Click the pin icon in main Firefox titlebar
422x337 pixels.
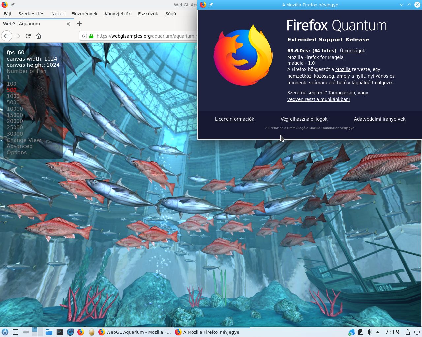click(13, 5)
